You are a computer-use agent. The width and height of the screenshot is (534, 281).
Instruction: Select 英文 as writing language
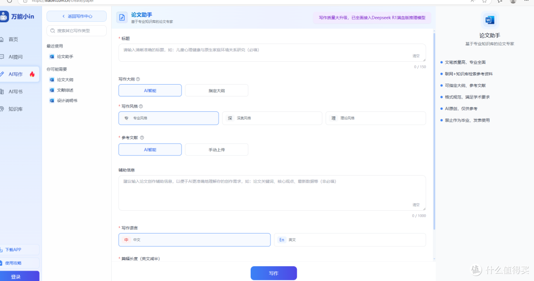(x=350, y=240)
